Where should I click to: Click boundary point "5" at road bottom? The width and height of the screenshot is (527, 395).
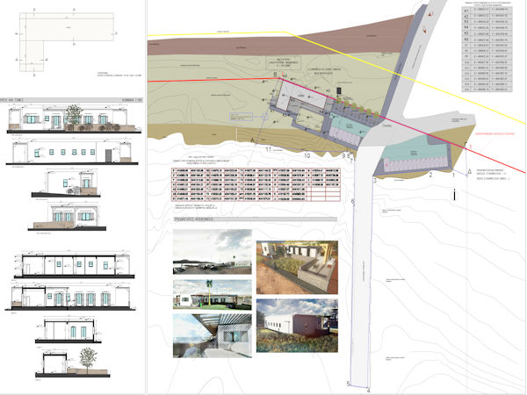coord(348,384)
